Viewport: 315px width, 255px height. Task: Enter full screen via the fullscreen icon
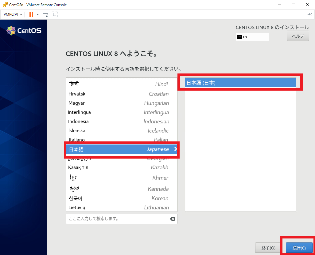pyautogui.click(x=55, y=14)
